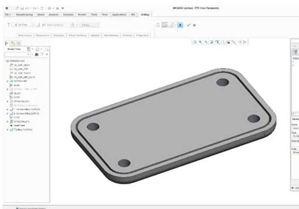The width and height of the screenshot is (299, 209).
Task: Click the highlighted play path icon
Action: coord(180,25)
